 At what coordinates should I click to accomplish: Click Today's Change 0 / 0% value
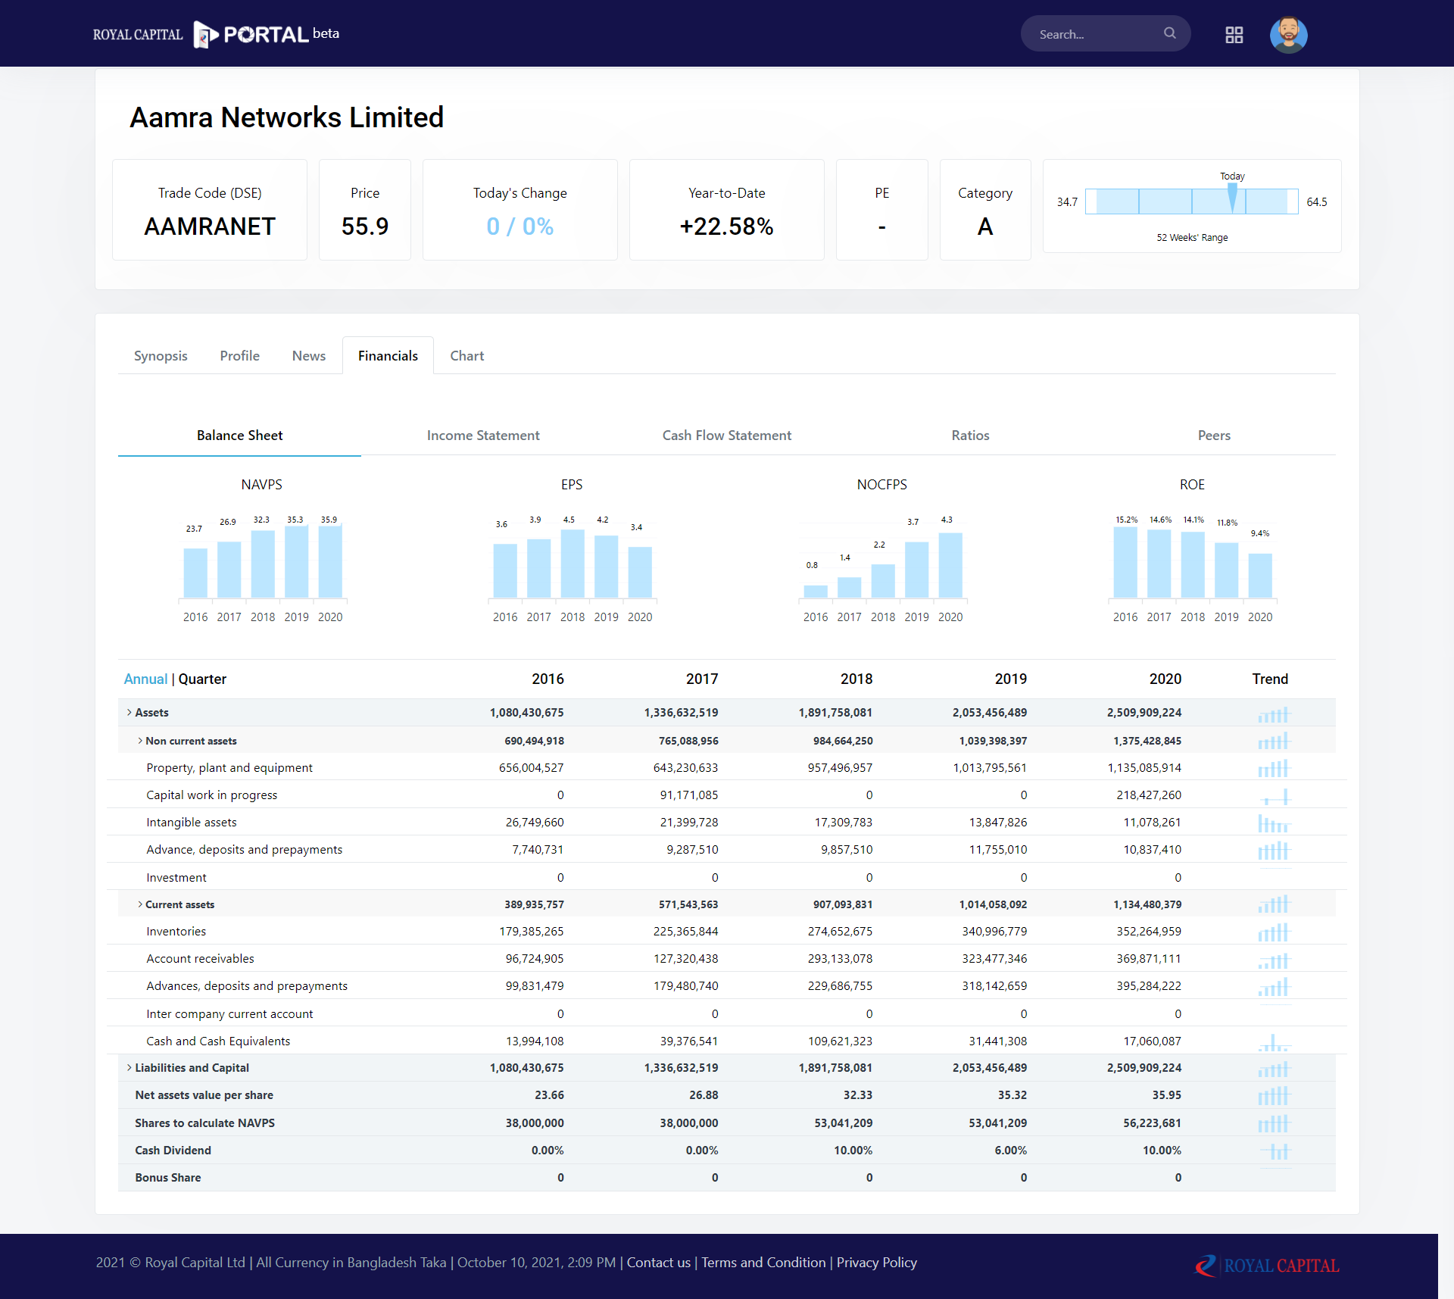pos(520,226)
